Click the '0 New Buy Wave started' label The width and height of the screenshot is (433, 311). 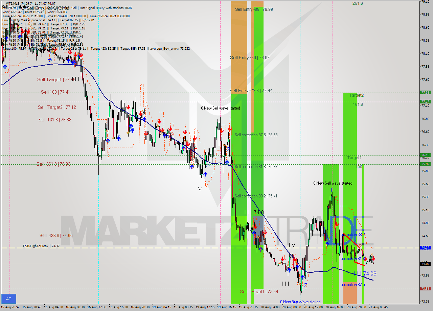[300, 302]
